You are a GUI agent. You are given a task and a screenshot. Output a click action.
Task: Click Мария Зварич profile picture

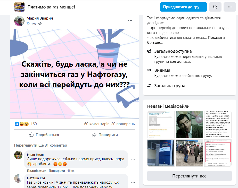pos(19,21)
